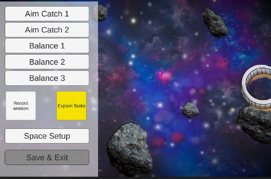The width and height of the screenshot is (271, 179).
Task: Choose the Balance 3 exercise
Action: click(x=47, y=78)
